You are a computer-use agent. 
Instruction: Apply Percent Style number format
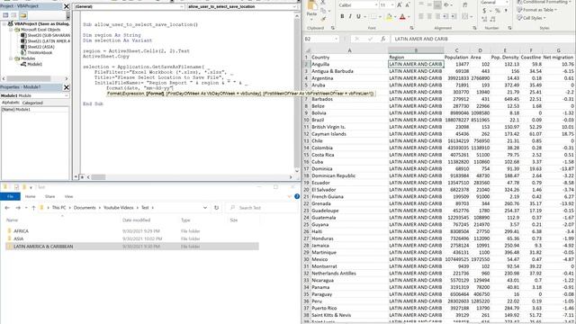[x=498, y=11]
